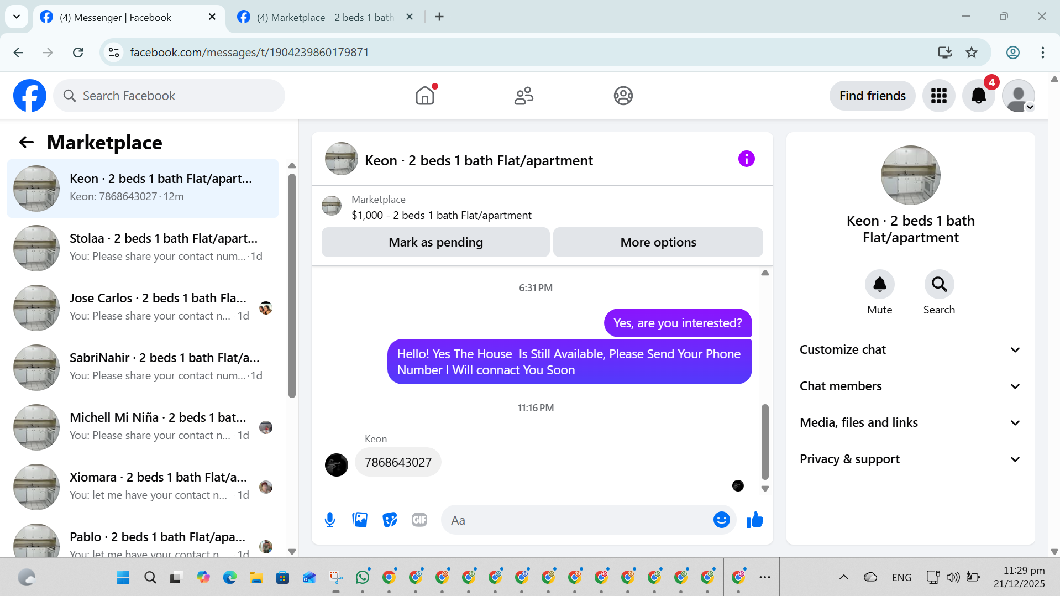Open the GIF picker icon
Image resolution: width=1060 pixels, height=596 pixels.
419,520
